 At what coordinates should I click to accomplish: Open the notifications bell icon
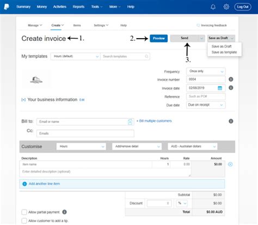point(213,7)
